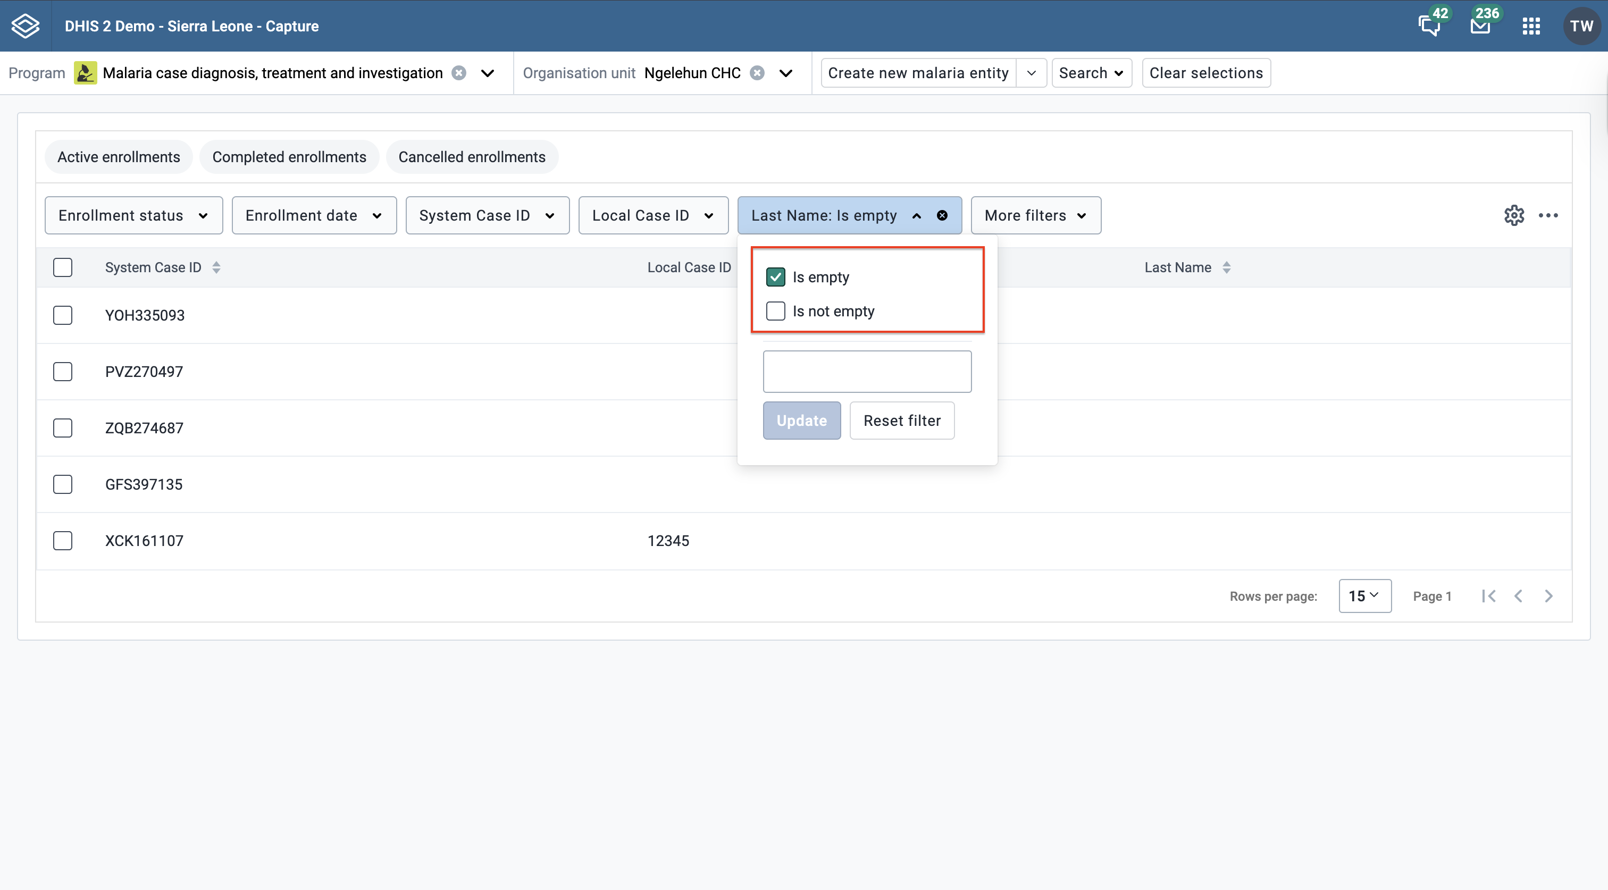Switch to Completed enrollments tab
This screenshot has width=1608, height=890.
[x=289, y=157]
